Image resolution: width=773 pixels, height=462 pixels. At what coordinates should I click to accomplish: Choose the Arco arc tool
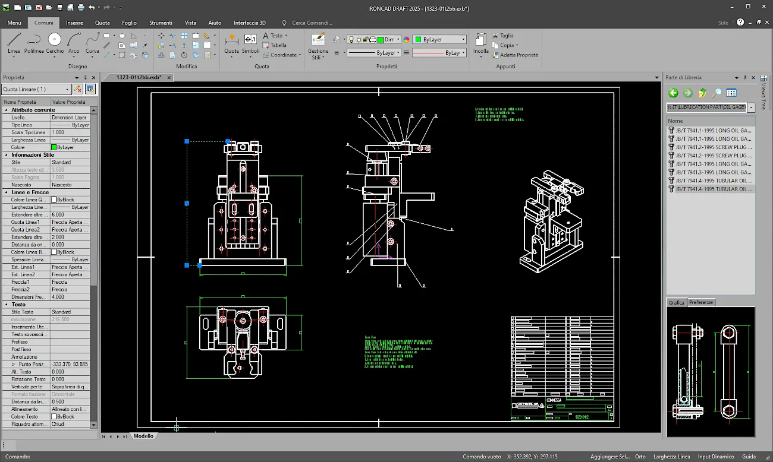tap(74, 42)
